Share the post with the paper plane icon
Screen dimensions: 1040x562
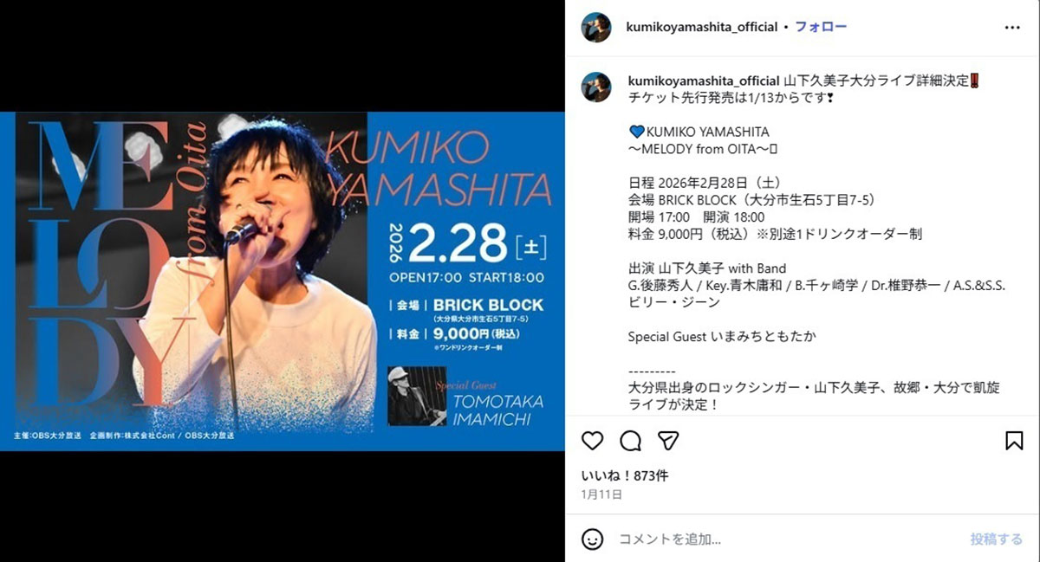[668, 441]
